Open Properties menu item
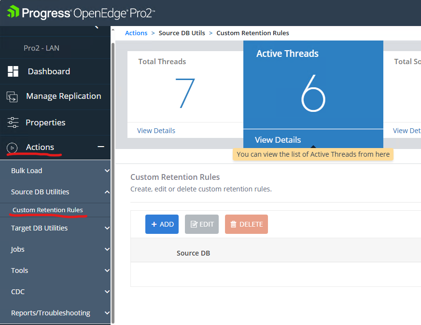The image size is (421, 325). 45,122
